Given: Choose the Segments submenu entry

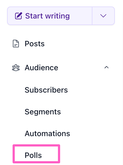Looking at the screenshot, I should pyautogui.click(x=43, y=112).
